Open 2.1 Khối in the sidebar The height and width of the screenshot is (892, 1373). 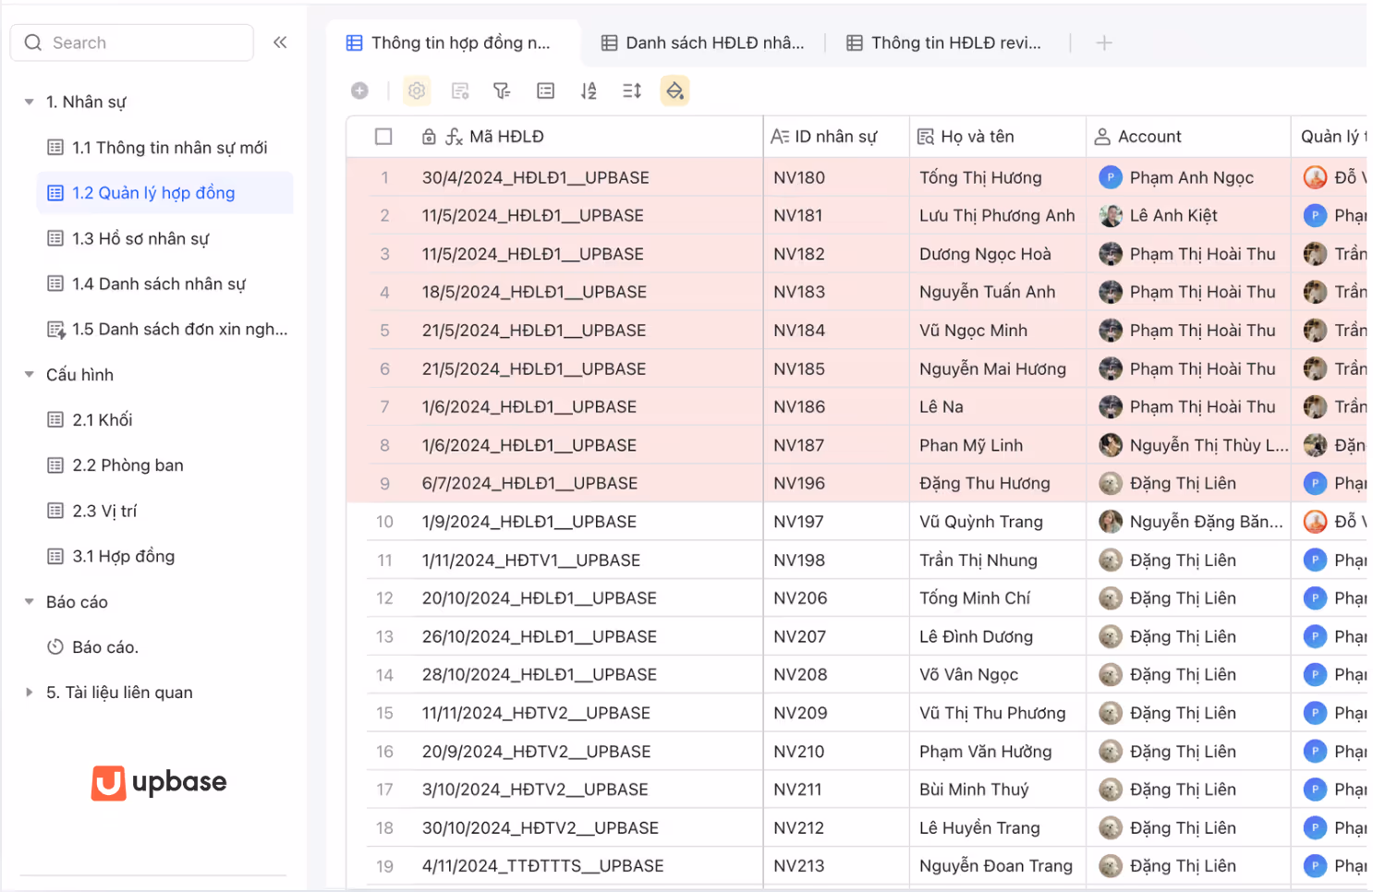[164, 420]
